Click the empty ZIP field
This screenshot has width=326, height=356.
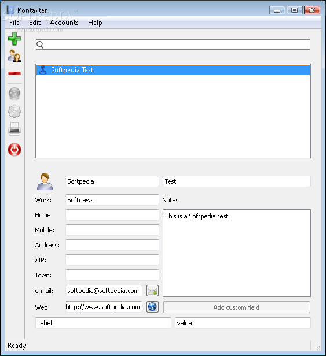112,260
